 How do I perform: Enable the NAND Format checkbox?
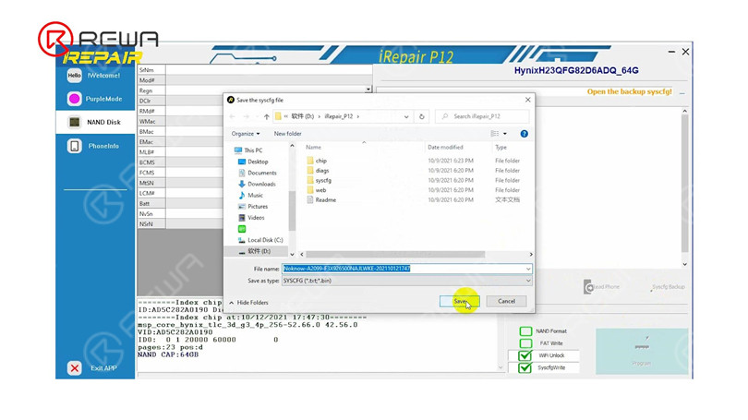[x=525, y=330]
